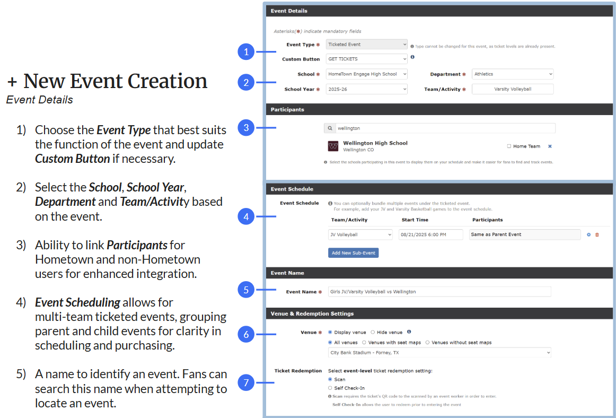616x418 pixels.
Task: Click the Team/Activity Varsity Volleyball field
Action: [x=513, y=89]
